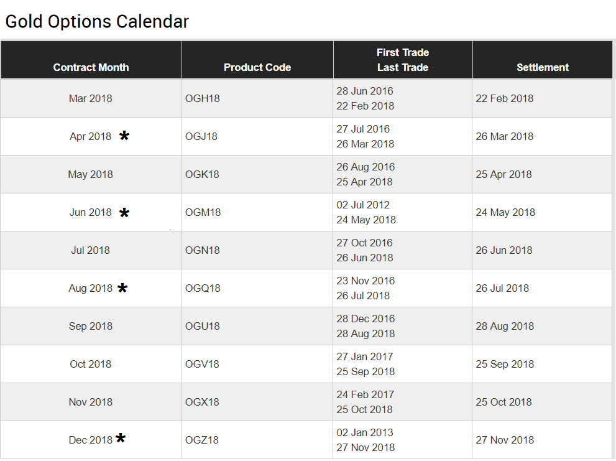Select first trade date 02 Jul 2012
The height and width of the screenshot is (461, 616).
click(x=364, y=205)
